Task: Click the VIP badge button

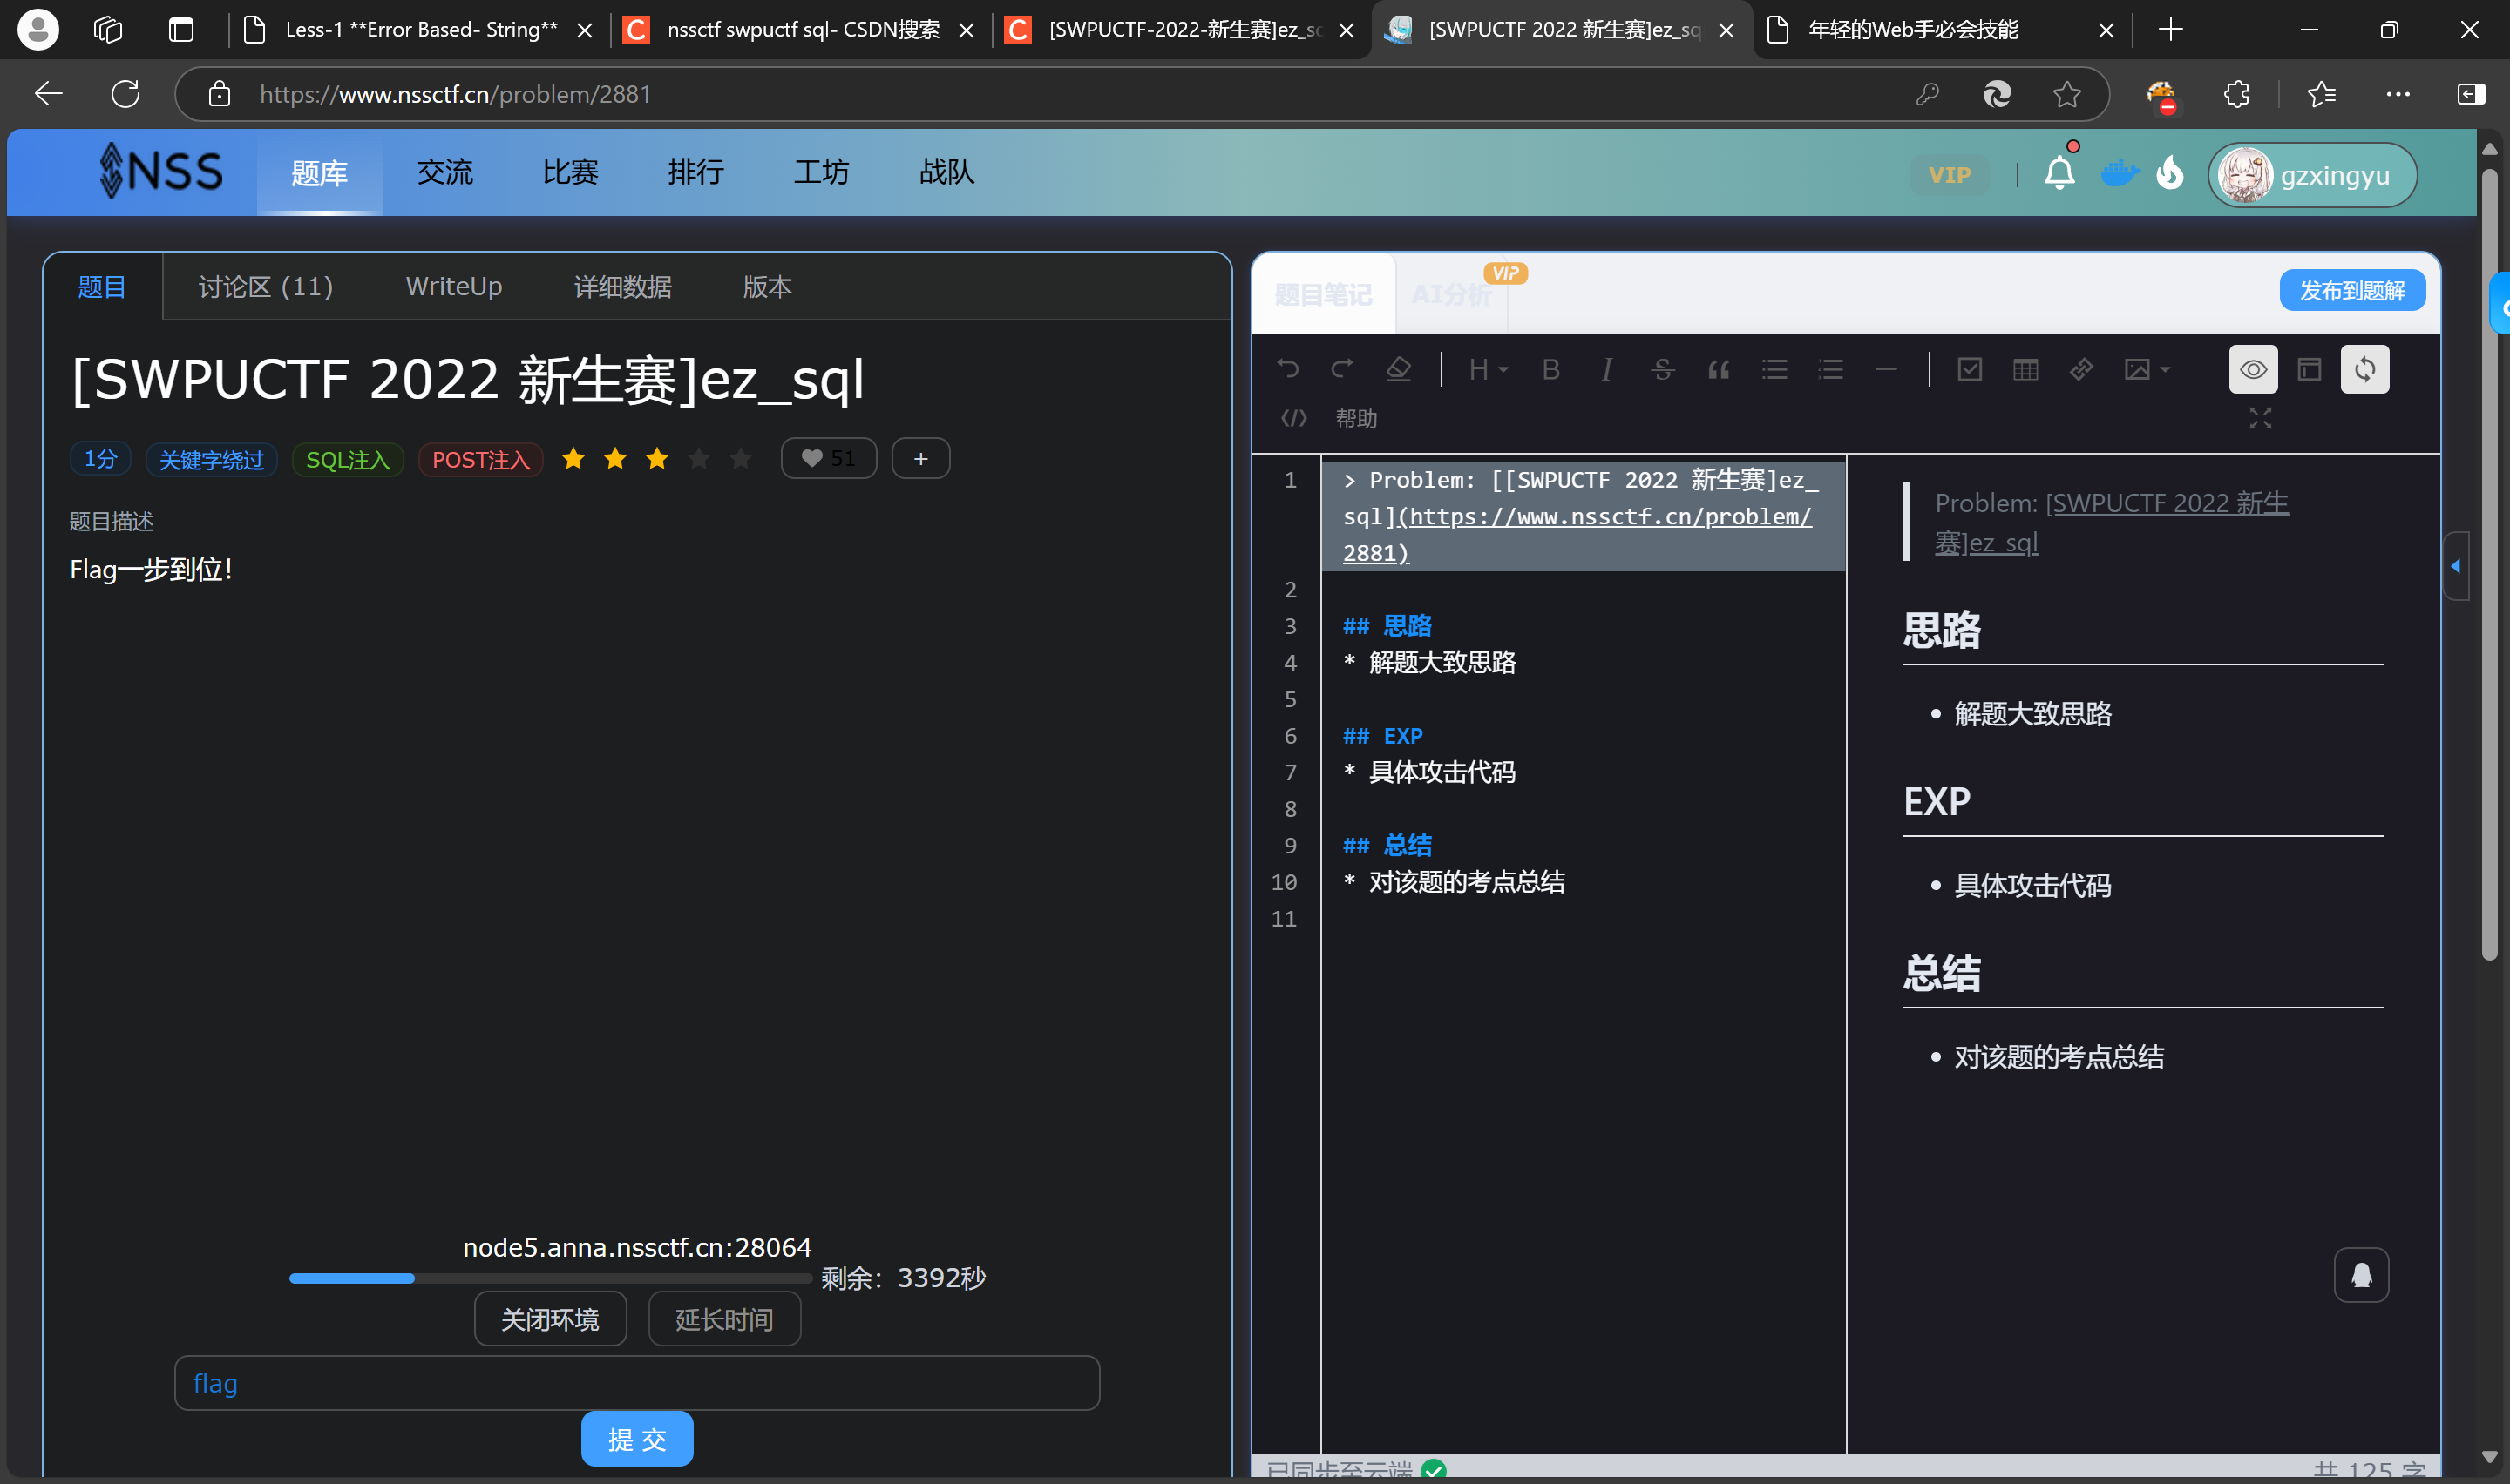Action: coord(1950,175)
